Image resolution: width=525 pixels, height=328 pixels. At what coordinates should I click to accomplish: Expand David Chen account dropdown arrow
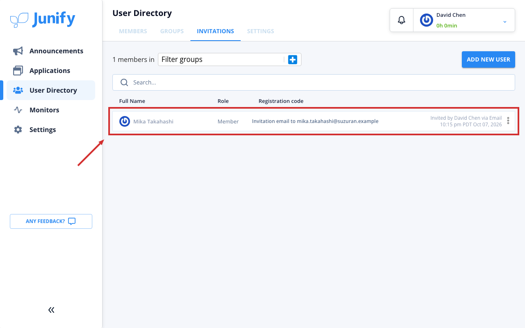[505, 21]
